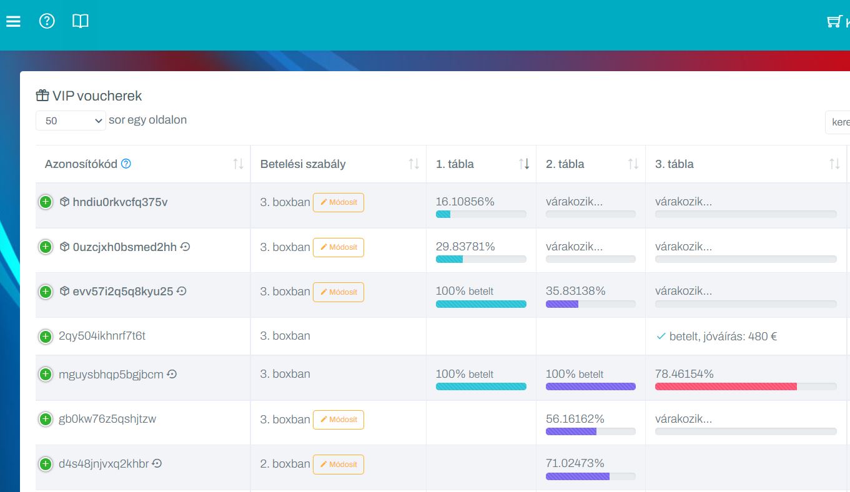The height and width of the screenshot is (492, 850).
Task: Click the info icon beside Azonosítókód
Action: point(126,164)
